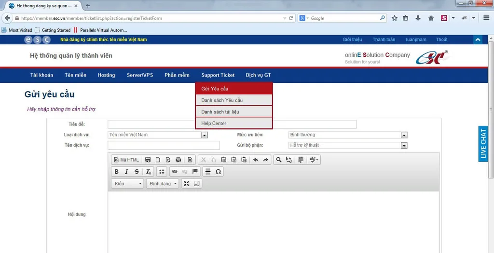Toggle the Mã HTML source view button
The image size is (494, 253).
(x=126, y=160)
